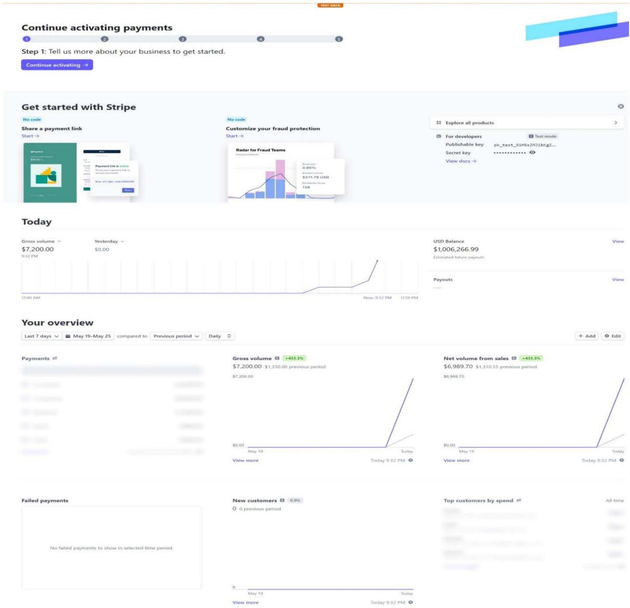Open Explore all products
Viewport: 630px width, 608px height.
coord(527,123)
